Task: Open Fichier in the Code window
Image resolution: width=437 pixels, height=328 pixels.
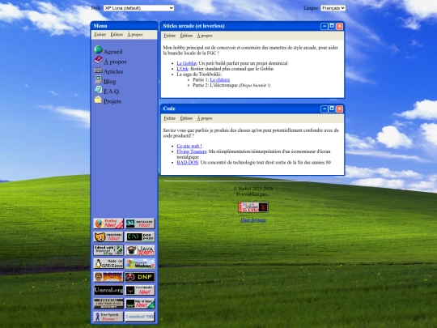Action: pyautogui.click(x=169, y=118)
